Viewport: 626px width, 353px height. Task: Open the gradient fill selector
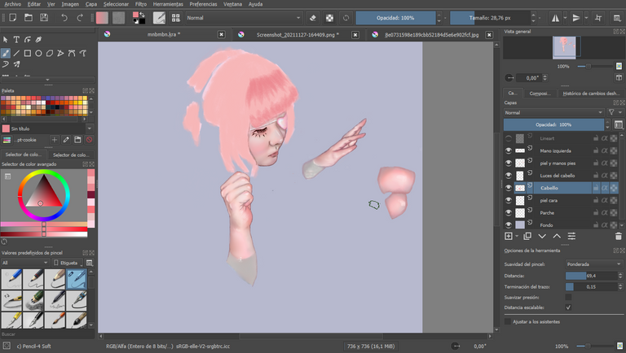(102, 18)
